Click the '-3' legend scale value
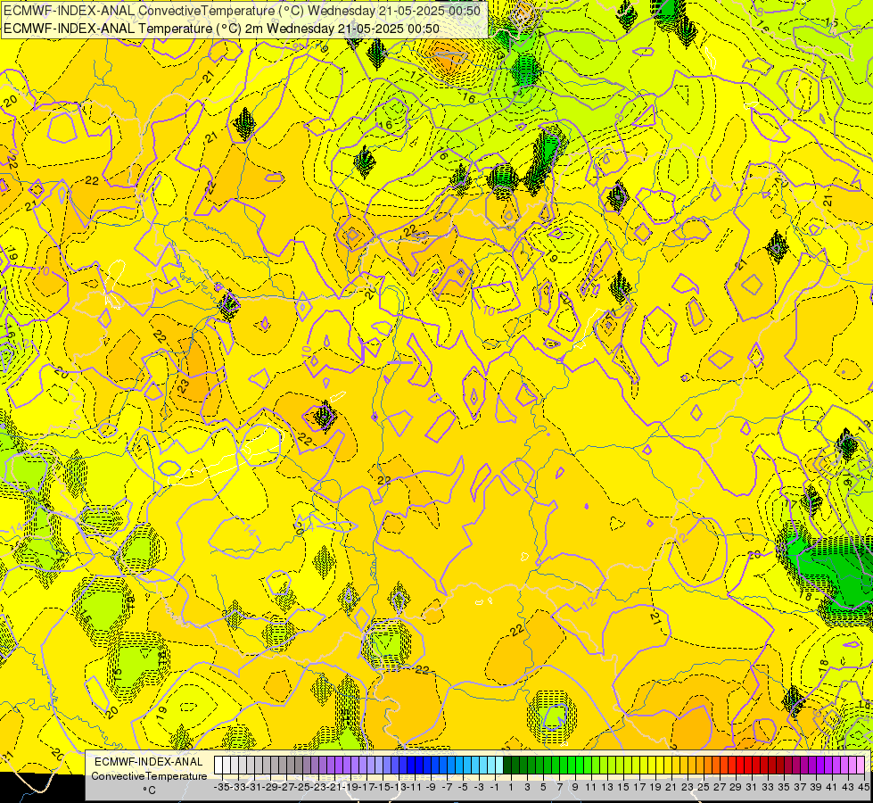This screenshot has height=803, width=873. pyautogui.click(x=480, y=788)
